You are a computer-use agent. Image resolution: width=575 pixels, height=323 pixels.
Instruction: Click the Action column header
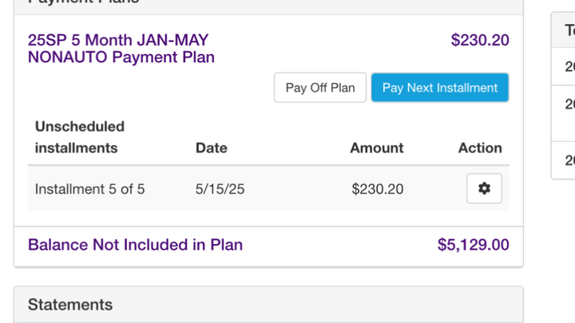tap(480, 148)
